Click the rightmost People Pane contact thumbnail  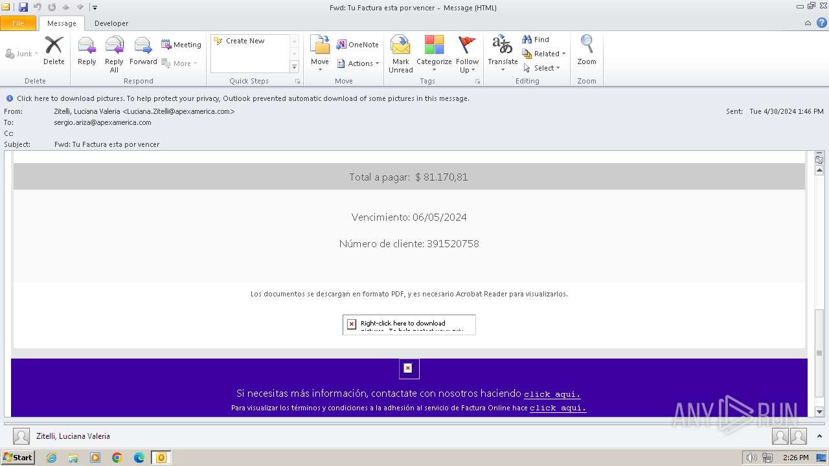tap(799, 436)
